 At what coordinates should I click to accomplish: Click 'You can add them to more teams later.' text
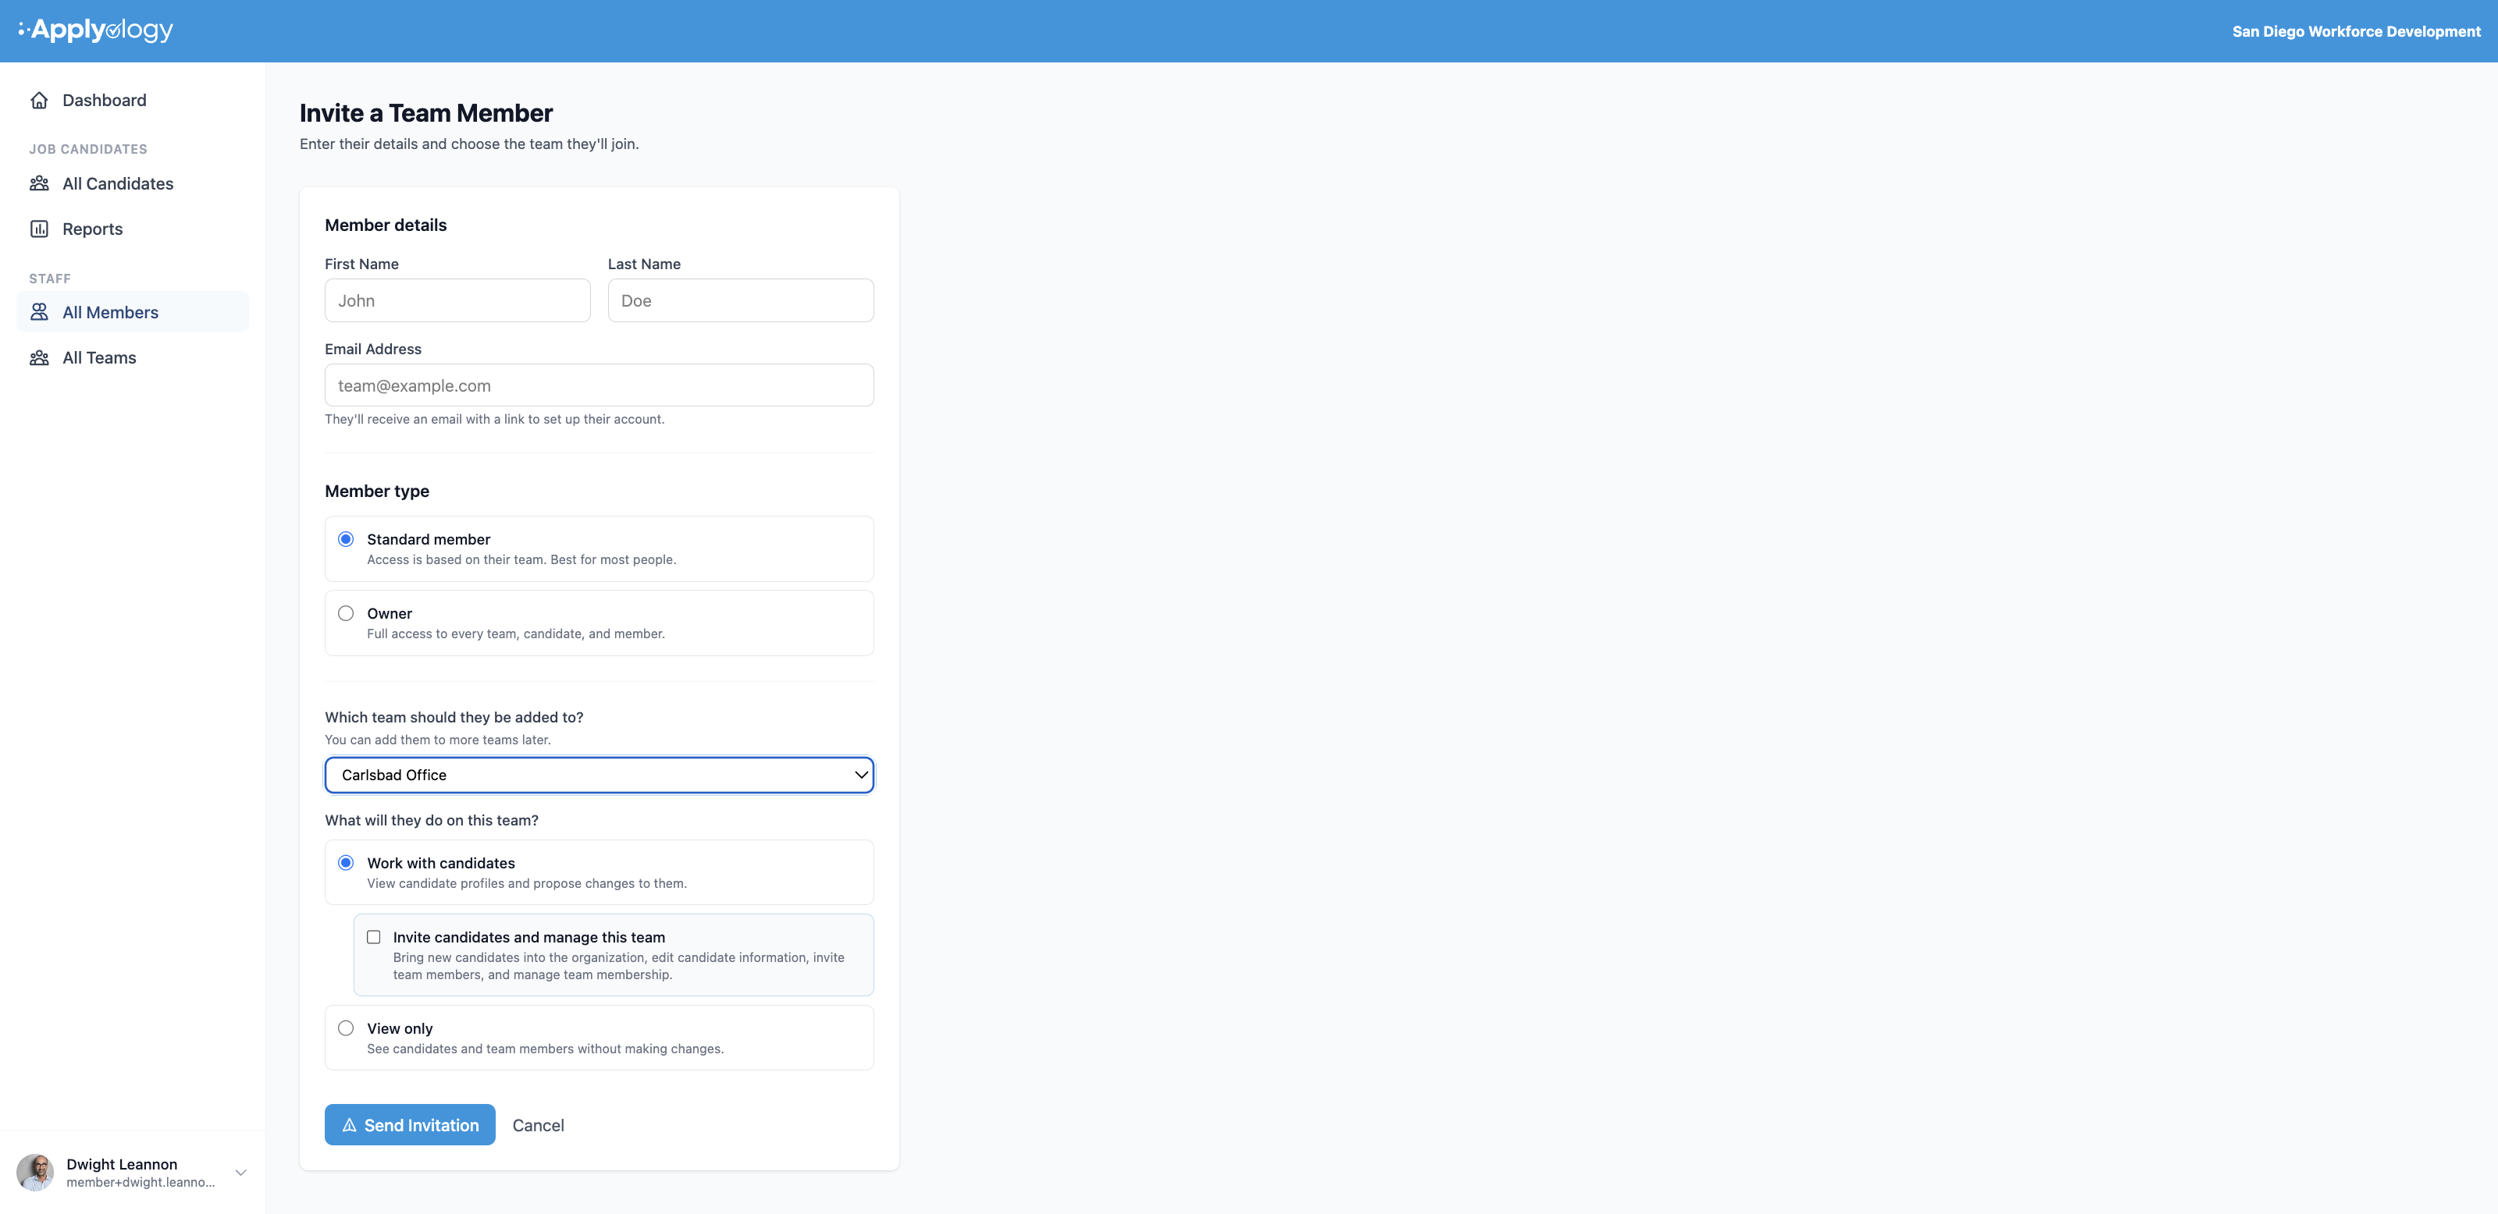(437, 740)
